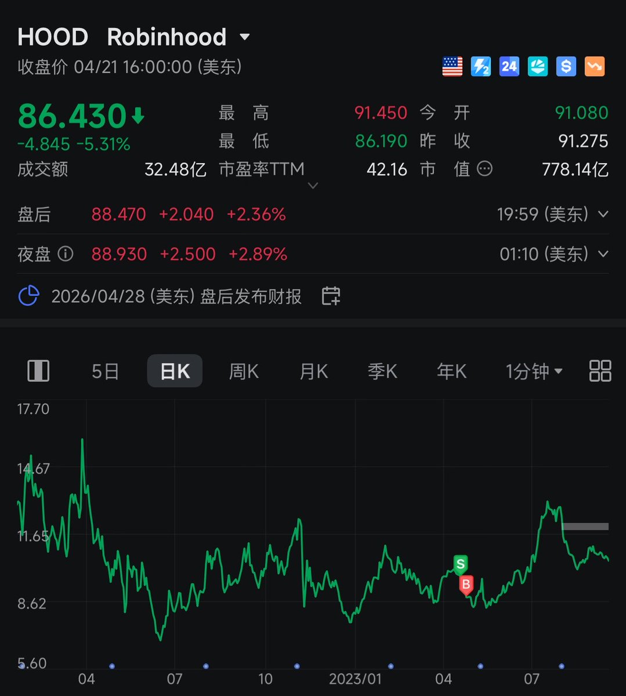Open the HOOD Robinhood stock selector dropdown
The width and height of the screenshot is (626, 696).
(245, 38)
